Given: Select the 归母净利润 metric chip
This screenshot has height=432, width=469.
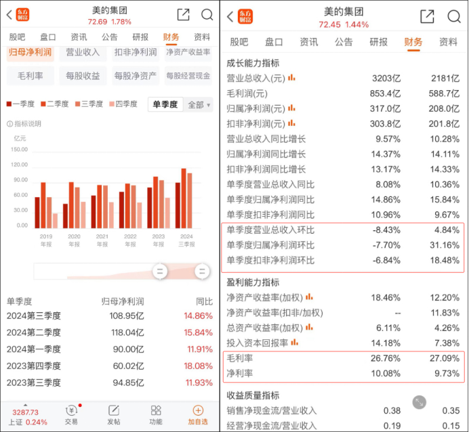Looking at the screenshot, I should (30, 53).
